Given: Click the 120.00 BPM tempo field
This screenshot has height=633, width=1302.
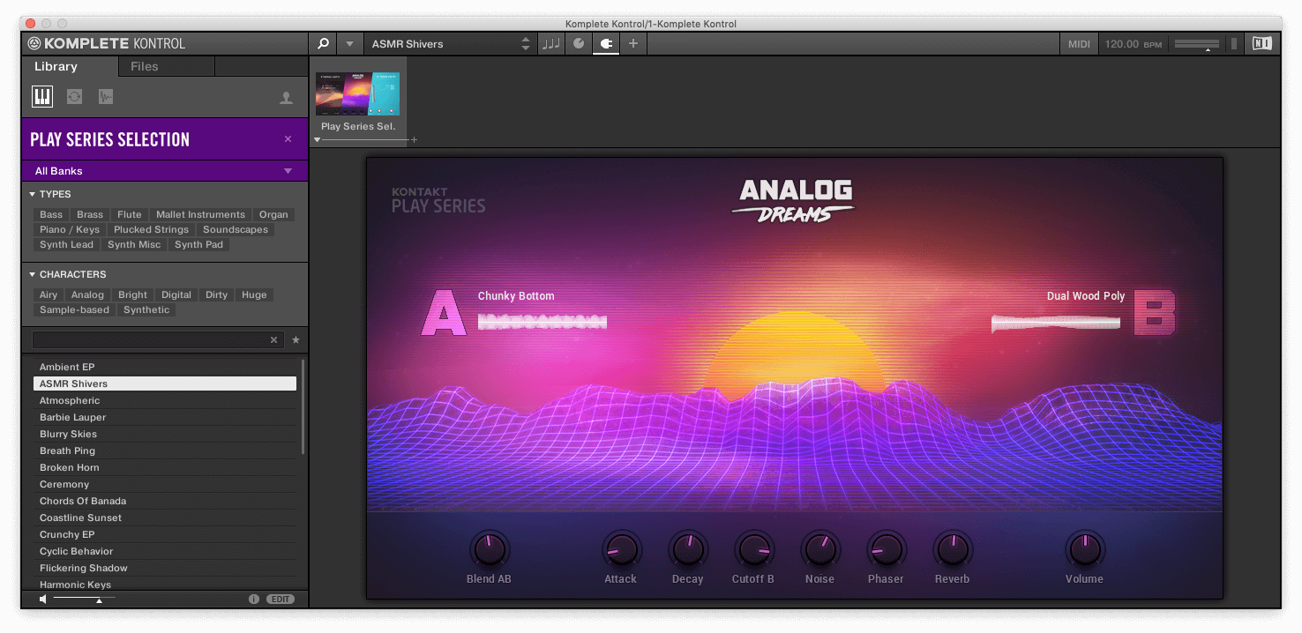Looking at the screenshot, I should 1134,44.
